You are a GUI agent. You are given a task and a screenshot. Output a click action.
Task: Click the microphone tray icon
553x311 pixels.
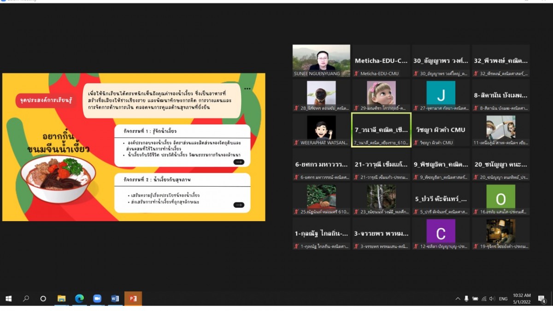(x=467, y=299)
